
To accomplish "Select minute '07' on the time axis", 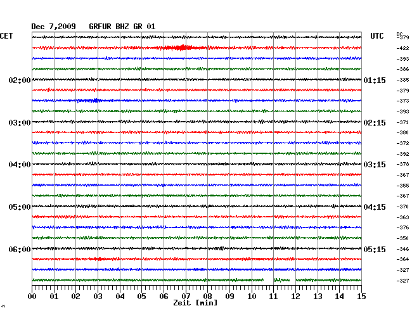I will 186,296.
